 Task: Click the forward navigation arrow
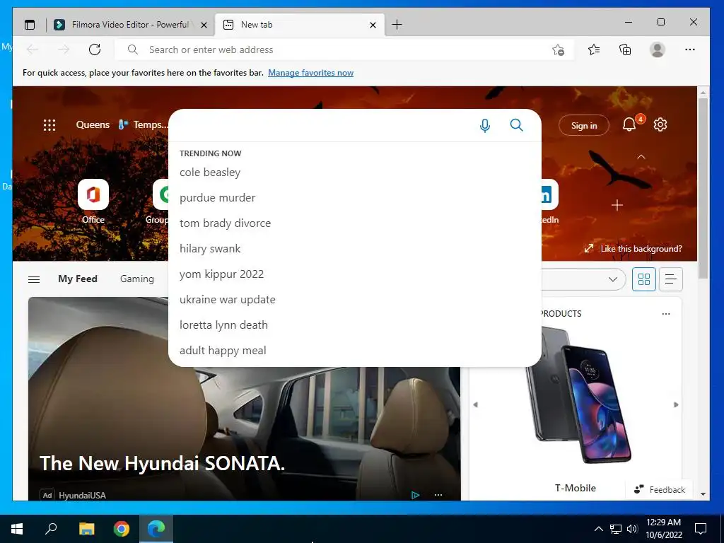(64, 49)
